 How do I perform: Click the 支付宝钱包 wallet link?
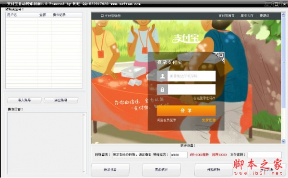[113, 16]
